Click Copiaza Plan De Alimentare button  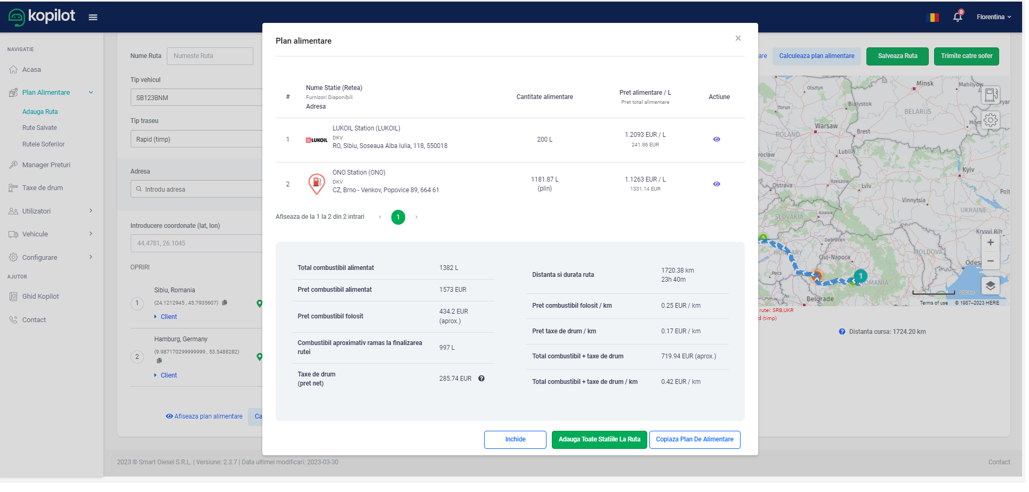coord(694,440)
